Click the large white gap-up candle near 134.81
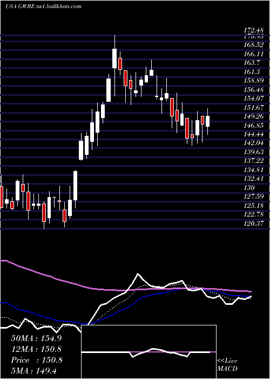270x379 pixels. (x=76, y=186)
